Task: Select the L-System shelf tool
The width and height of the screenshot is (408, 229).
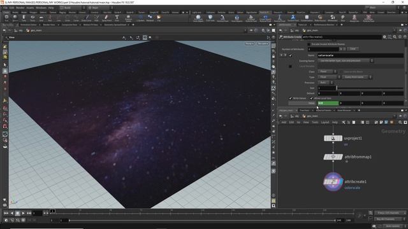Action: click(x=140, y=18)
